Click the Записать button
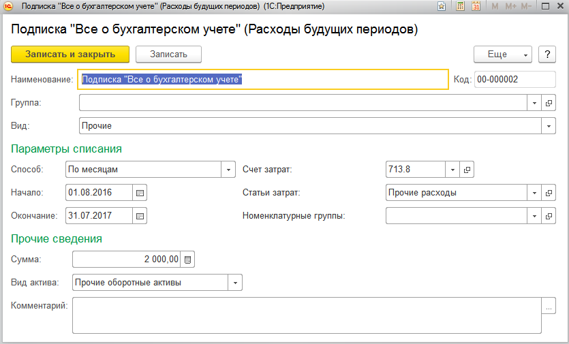 coord(168,54)
